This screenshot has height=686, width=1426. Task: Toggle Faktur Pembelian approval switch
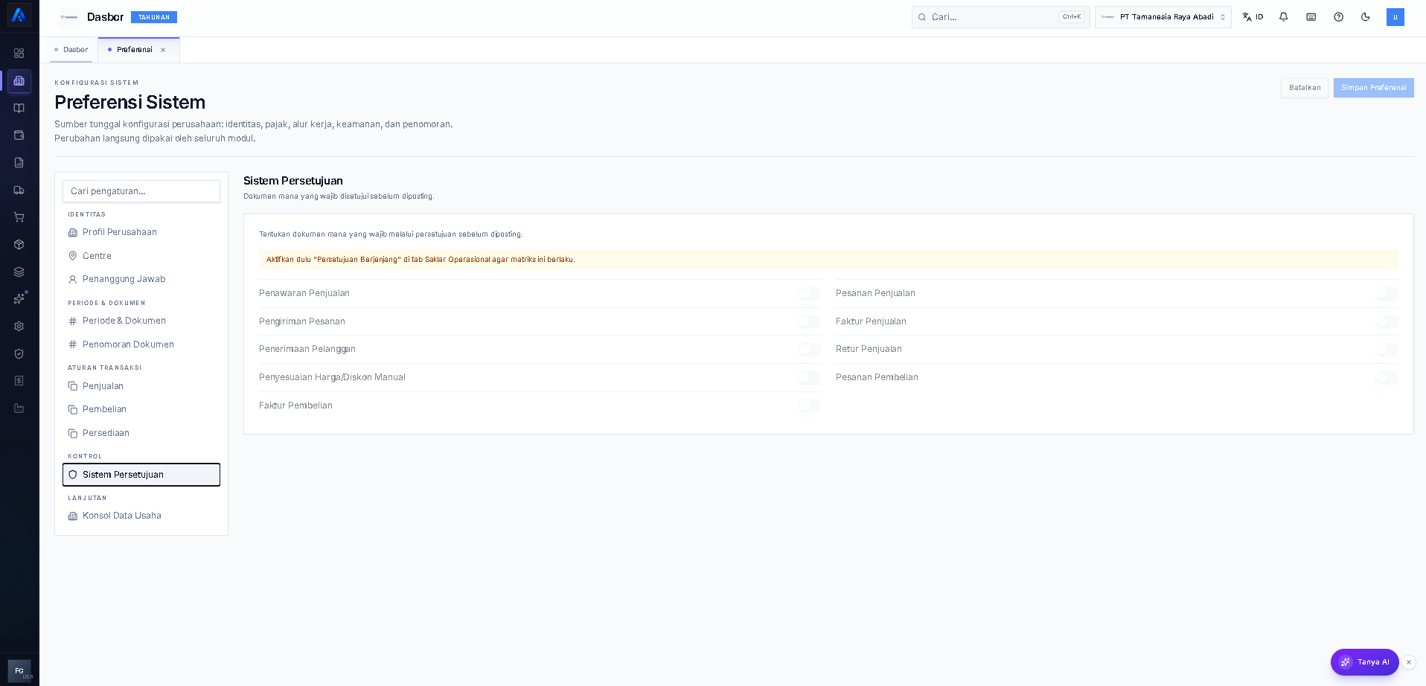[810, 405]
